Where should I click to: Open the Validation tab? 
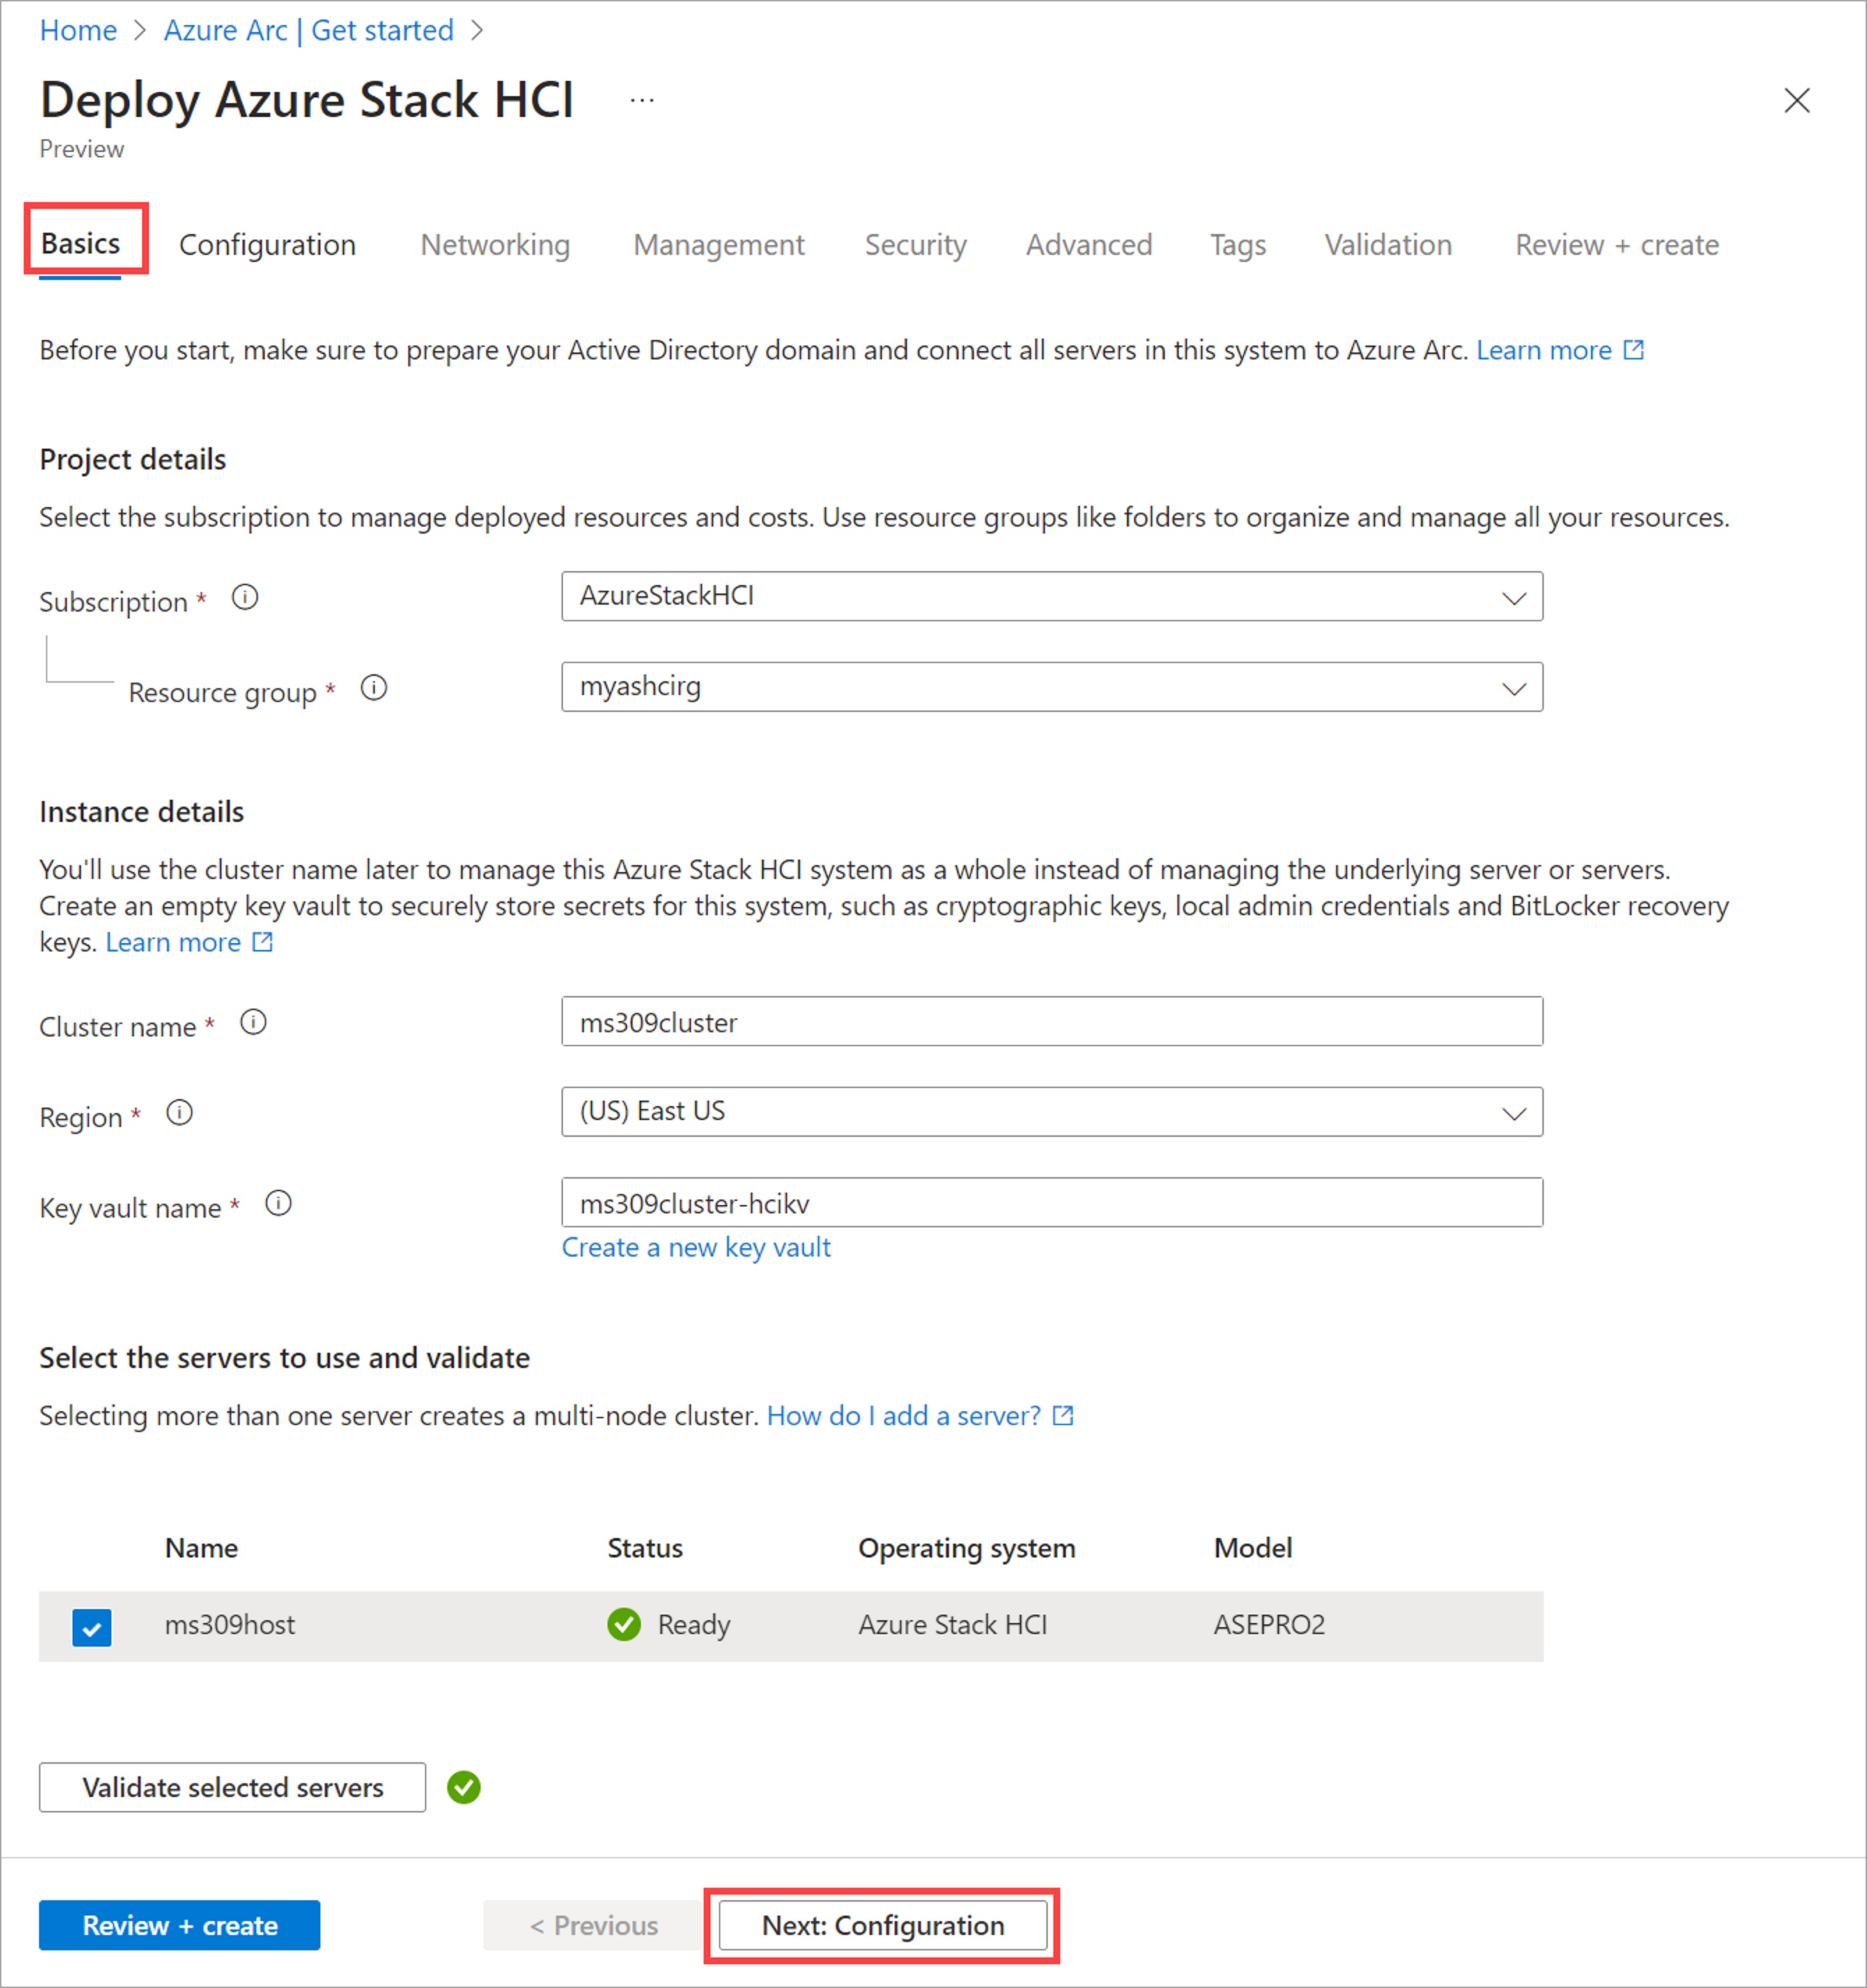(1388, 245)
